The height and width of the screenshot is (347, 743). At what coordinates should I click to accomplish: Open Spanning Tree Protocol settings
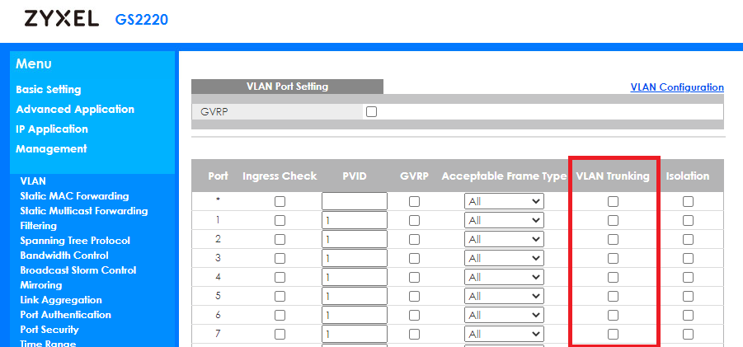[x=75, y=241]
